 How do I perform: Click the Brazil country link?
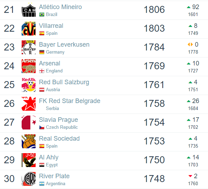[x=52, y=14]
